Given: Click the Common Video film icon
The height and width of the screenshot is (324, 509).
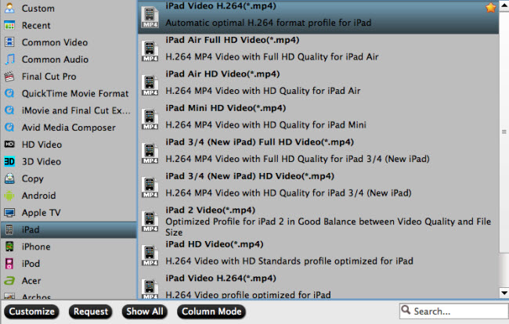Looking at the screenshot, I should click(x=9, y=42).
